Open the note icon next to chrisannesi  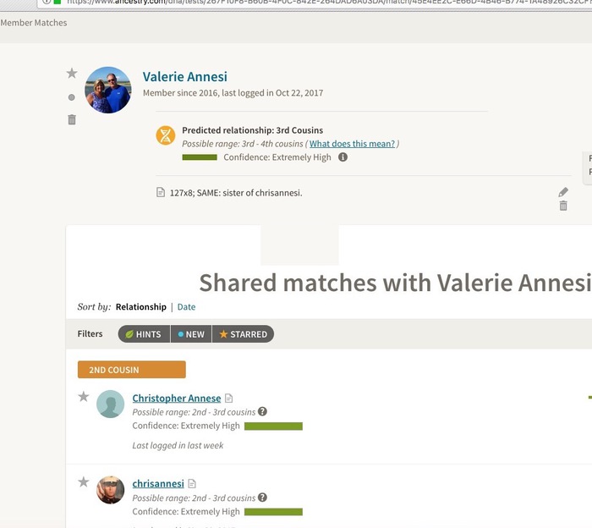192,484
